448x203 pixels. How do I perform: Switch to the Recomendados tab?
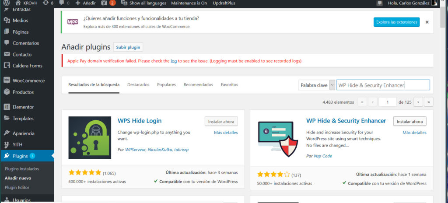point(198,84)
